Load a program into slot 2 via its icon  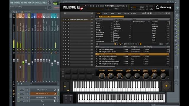click(92, 22)
